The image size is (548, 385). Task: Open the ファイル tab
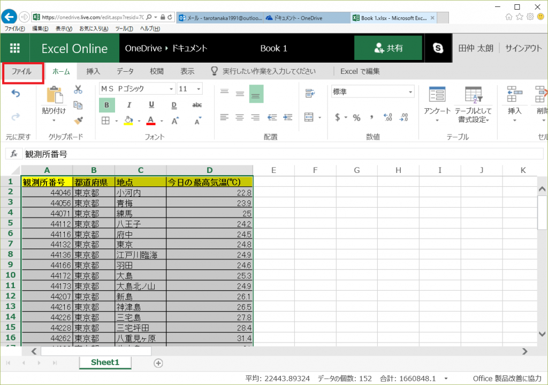[x=21, y=71]
